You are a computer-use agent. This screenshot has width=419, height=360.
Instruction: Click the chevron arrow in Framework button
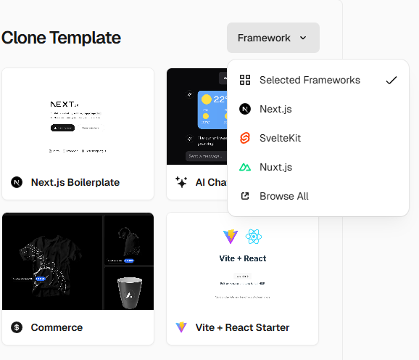pyautogui.click(x=303, y=38)
